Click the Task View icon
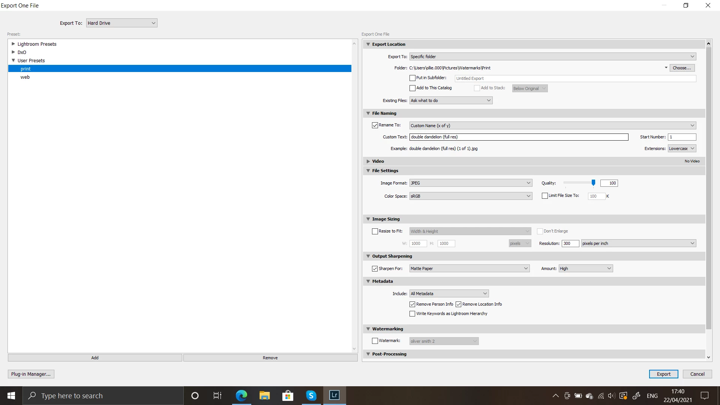The height and width of the screenshot is (405, 720). coord(217,395)
